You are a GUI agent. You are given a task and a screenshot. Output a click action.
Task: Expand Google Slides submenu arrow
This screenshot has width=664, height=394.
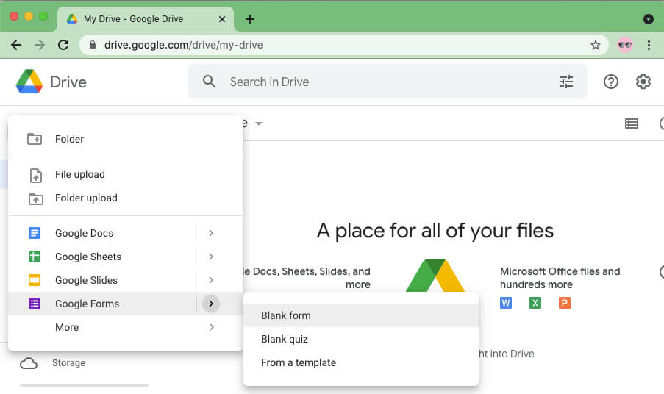[x=211, y=280]
